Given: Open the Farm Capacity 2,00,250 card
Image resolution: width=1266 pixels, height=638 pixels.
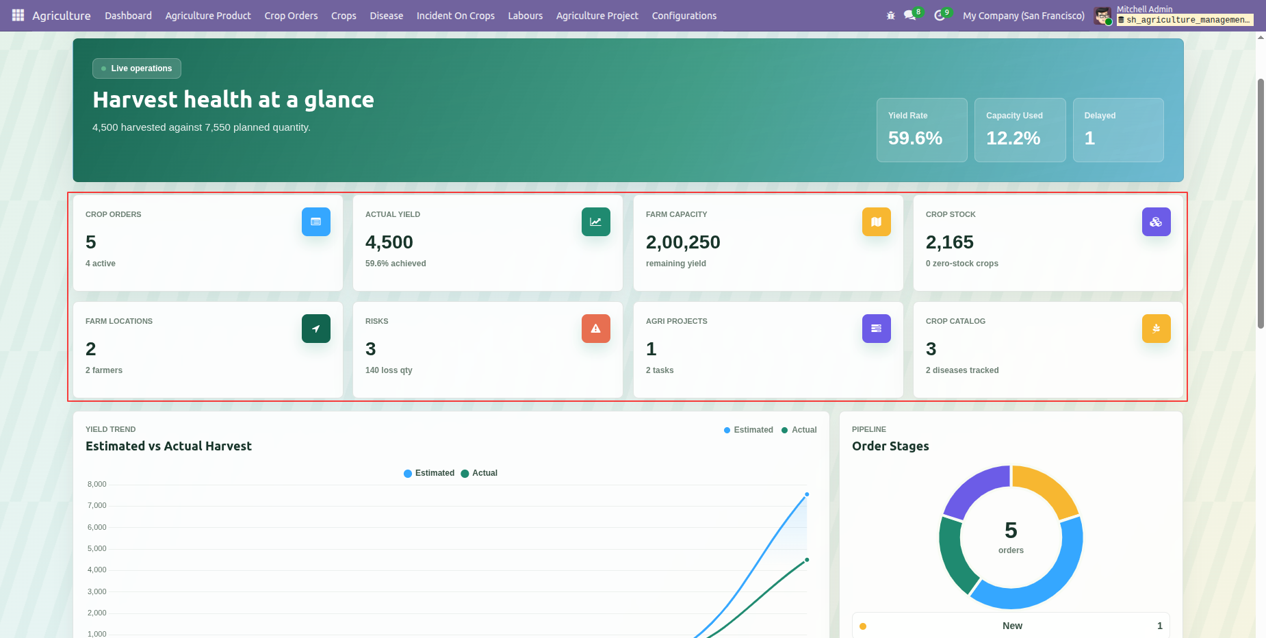Looking at the screenshot, I should 768,243.
